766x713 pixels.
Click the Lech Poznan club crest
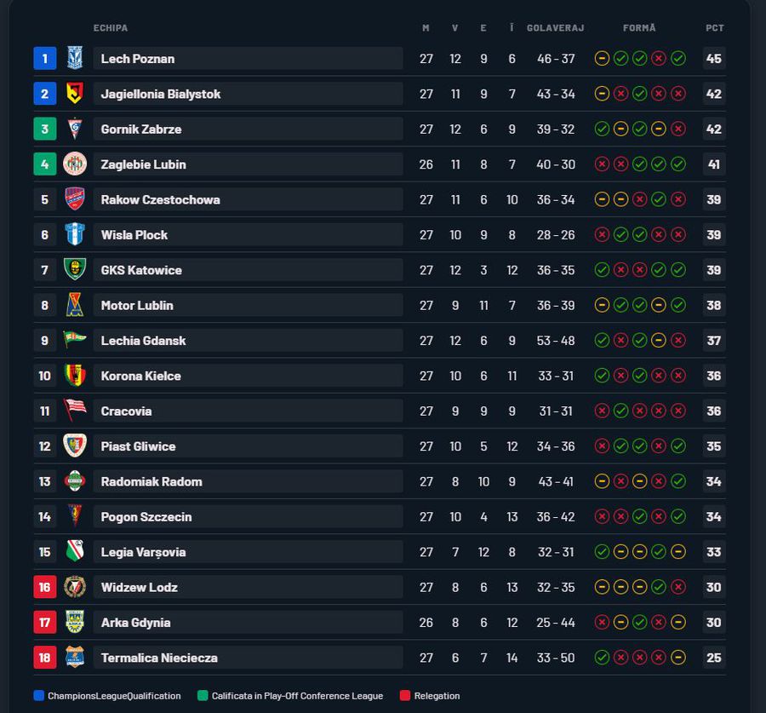[75, 58]
